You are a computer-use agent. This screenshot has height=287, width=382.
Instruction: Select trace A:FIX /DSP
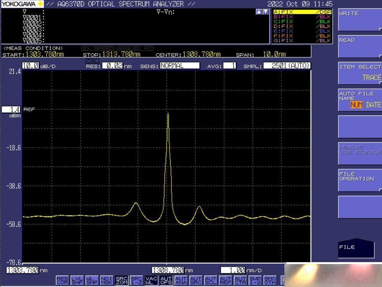[302, 12]
